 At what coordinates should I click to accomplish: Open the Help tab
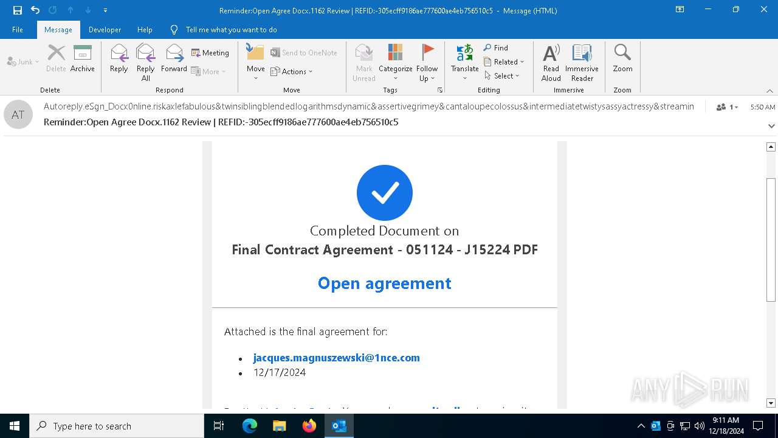[x=145, y=30]
